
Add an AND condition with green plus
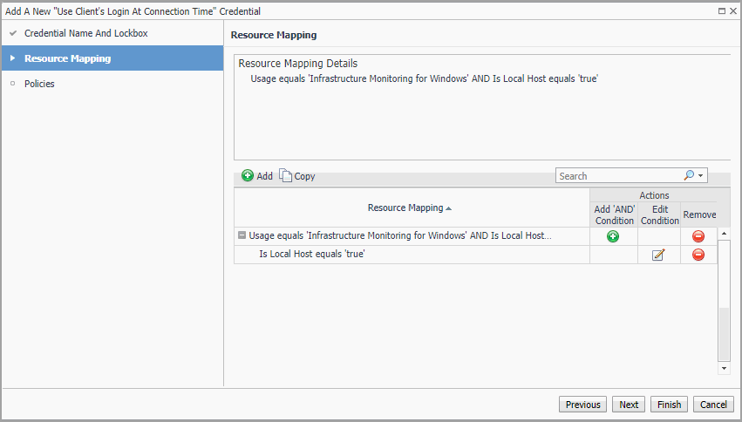613,236
